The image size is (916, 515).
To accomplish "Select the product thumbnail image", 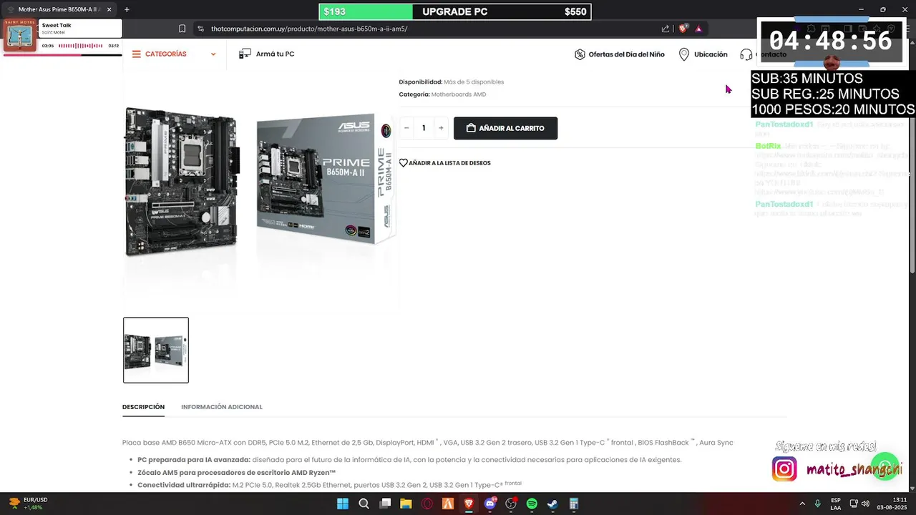I will (x=156, y=350).
